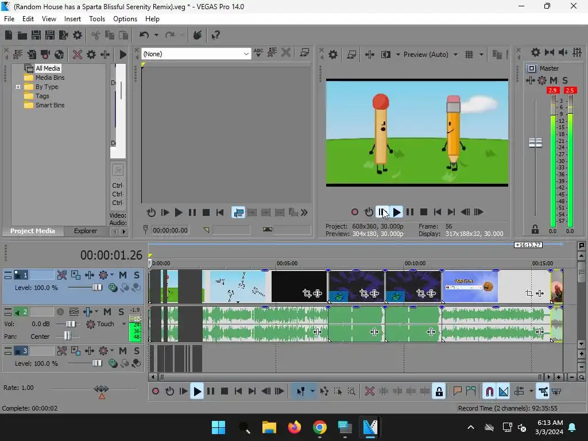
Task: Mute video track 1 with M button
Action: coord(123,275)
